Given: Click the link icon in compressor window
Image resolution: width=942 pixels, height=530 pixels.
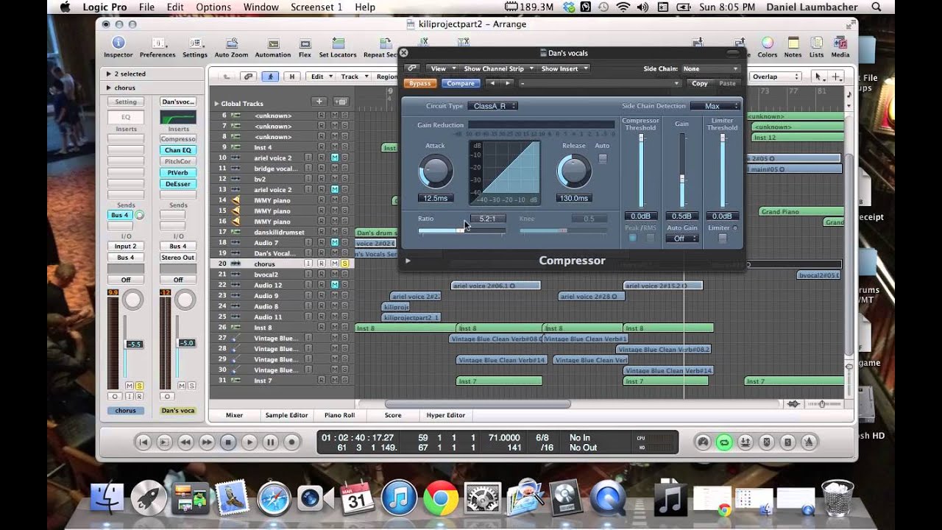Looking at the screenshot, I should (x=412, y=68).
